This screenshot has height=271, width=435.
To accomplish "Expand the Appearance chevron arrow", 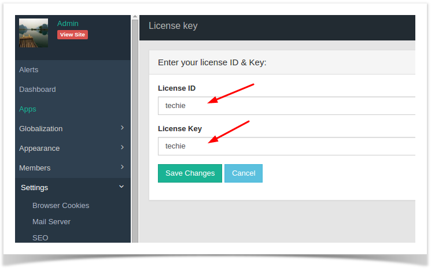I will 123,147.
